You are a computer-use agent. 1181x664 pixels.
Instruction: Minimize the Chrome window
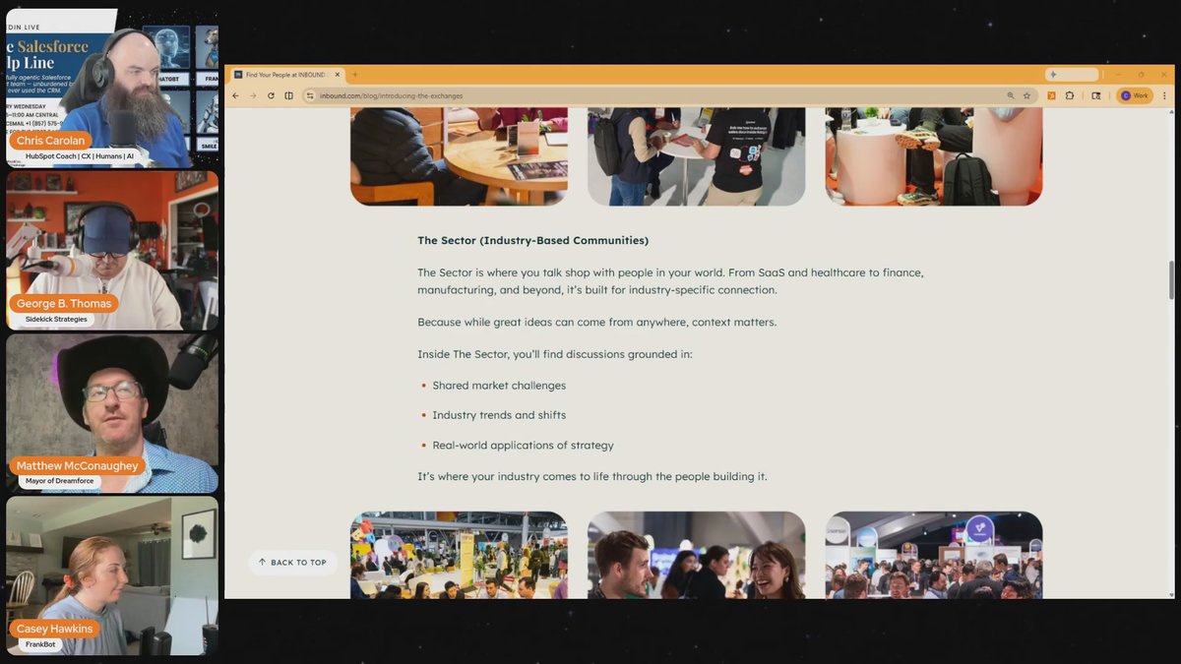point(1118,75)
